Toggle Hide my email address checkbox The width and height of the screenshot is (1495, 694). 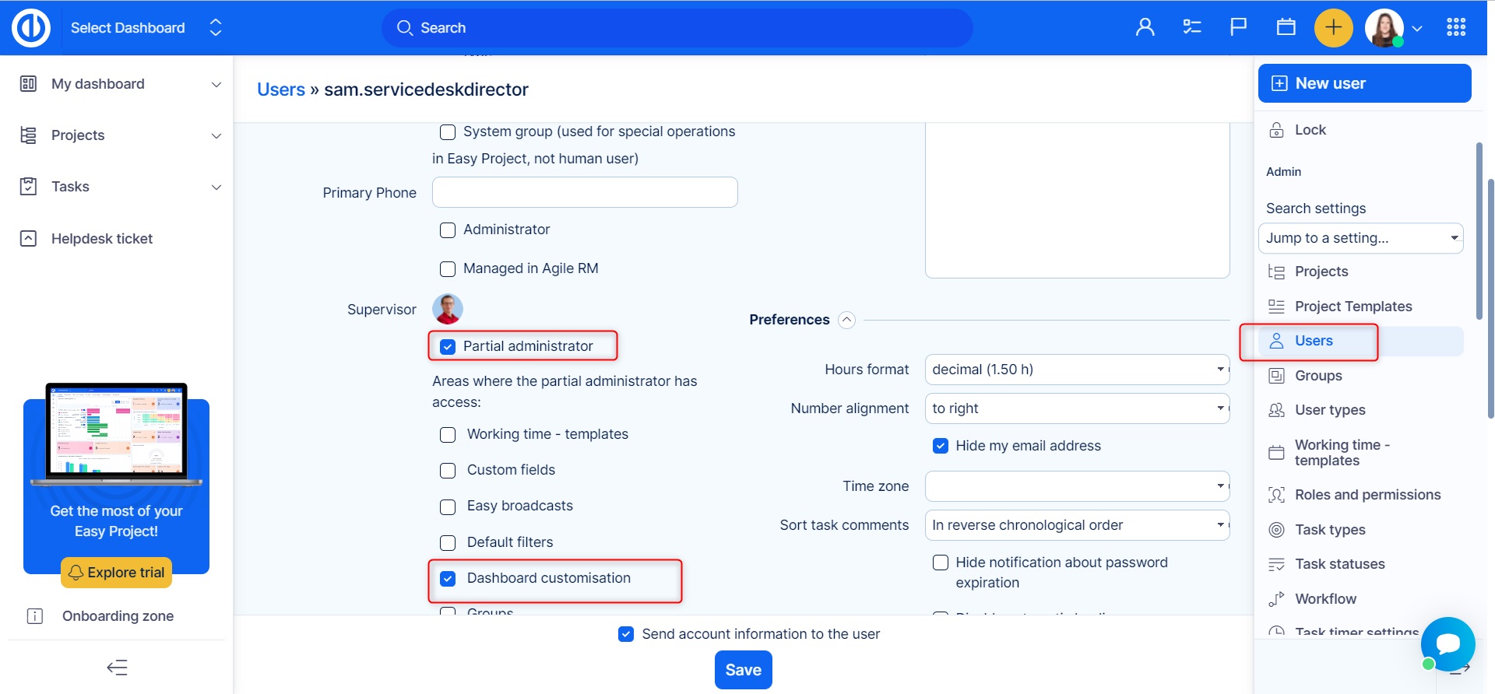(941, 446)
